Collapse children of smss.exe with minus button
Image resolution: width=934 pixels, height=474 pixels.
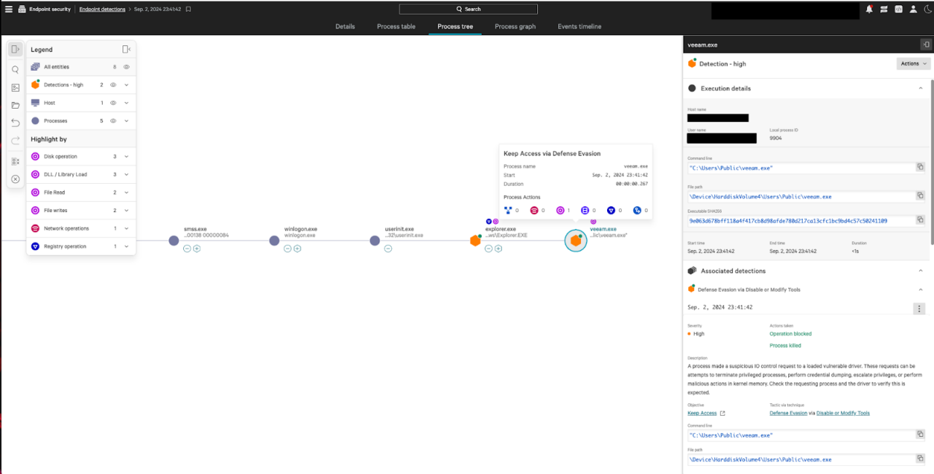tap(187, 249)
